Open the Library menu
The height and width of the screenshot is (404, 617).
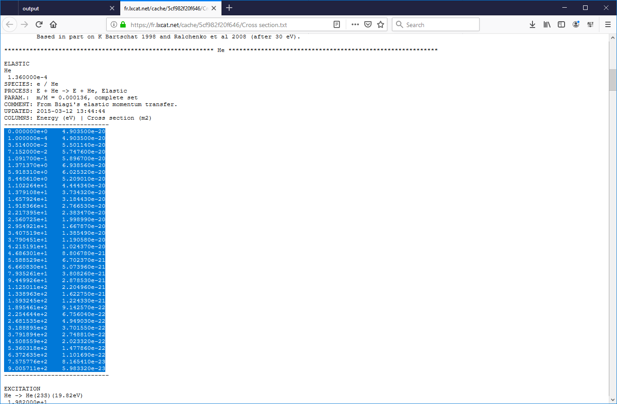click(547, 25)
